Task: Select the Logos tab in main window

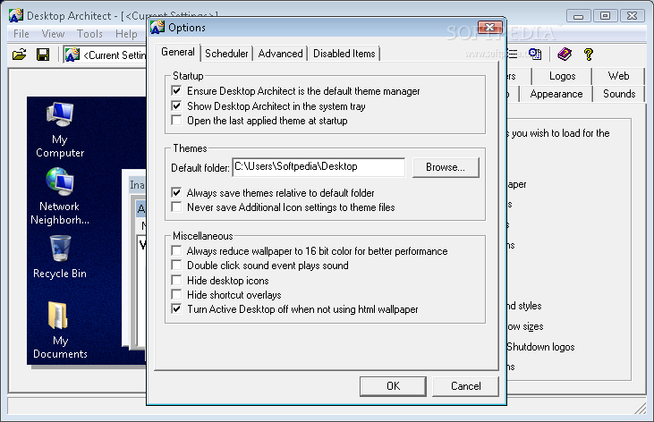Action: (x=562, y=76)
